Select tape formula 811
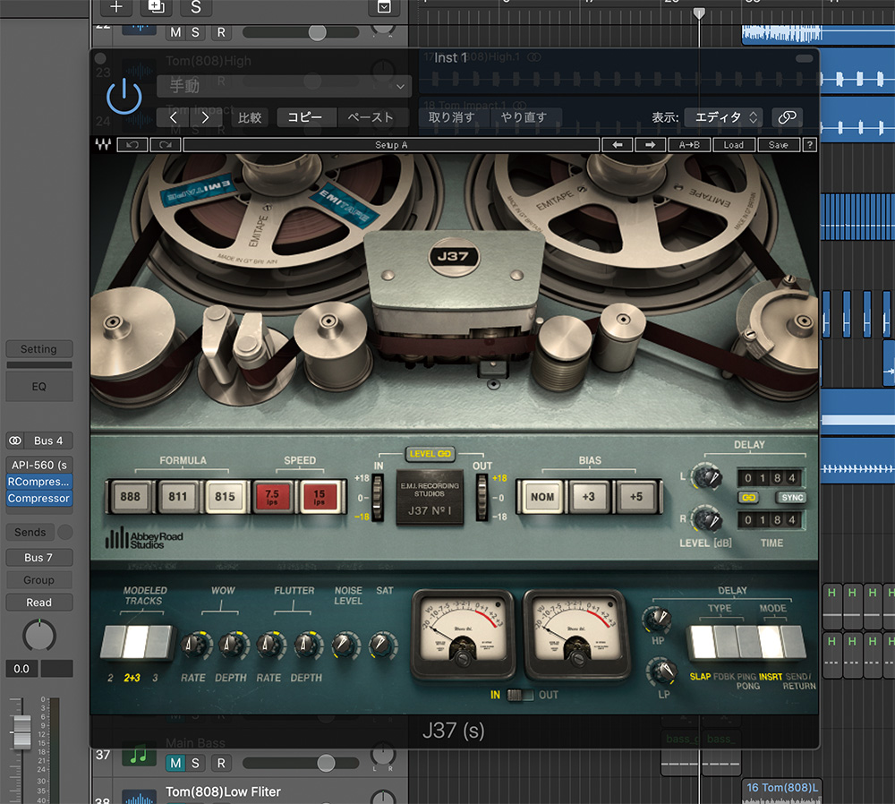 coord(177,496)
